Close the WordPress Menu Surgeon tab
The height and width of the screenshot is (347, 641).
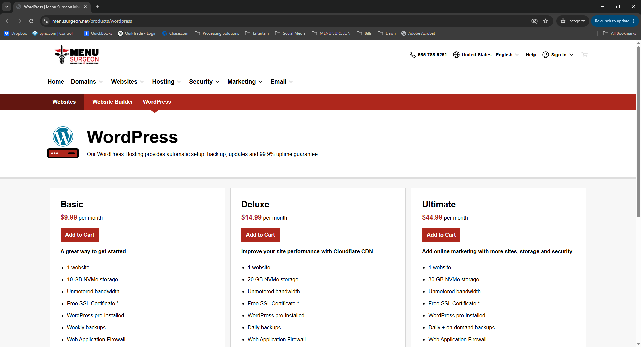[85, 7]
